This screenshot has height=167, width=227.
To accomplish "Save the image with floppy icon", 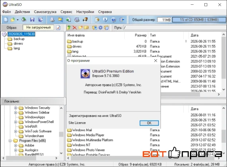I will click(32, 19).
